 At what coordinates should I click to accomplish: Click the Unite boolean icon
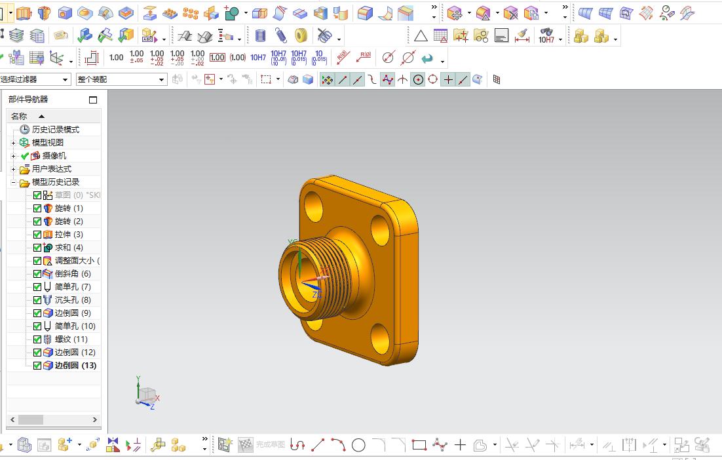click(x=232, y=13)
